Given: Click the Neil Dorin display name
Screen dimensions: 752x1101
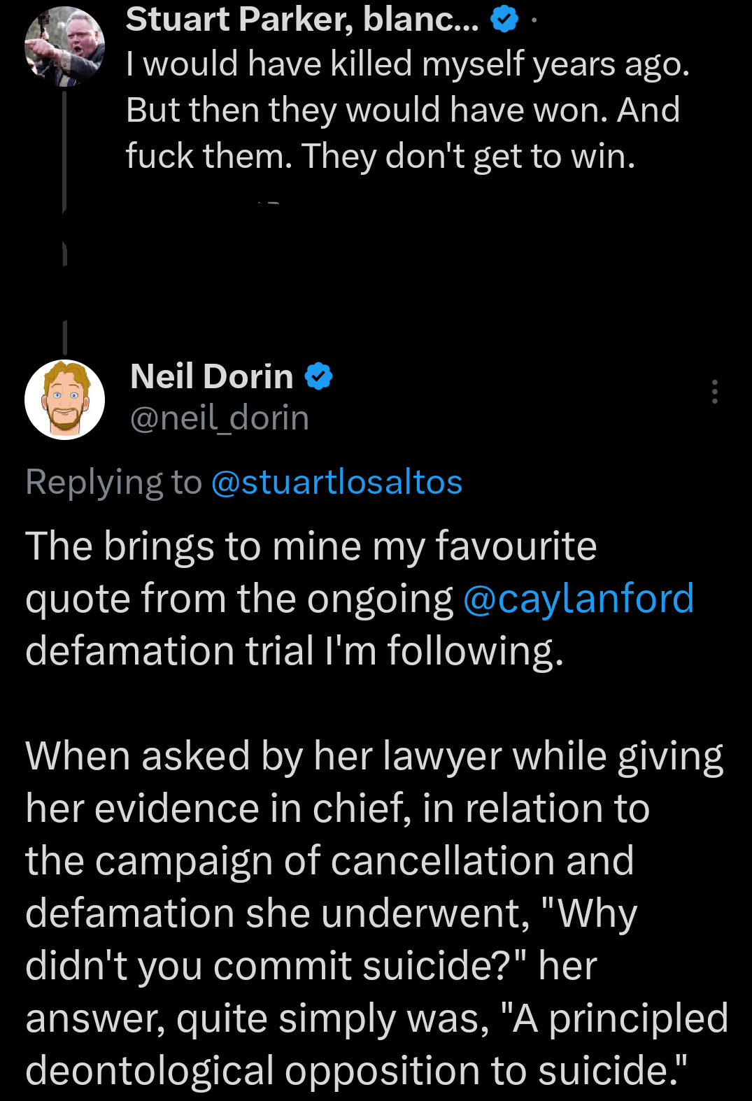Looking at the screenshot, I should (x=210, y=376).
